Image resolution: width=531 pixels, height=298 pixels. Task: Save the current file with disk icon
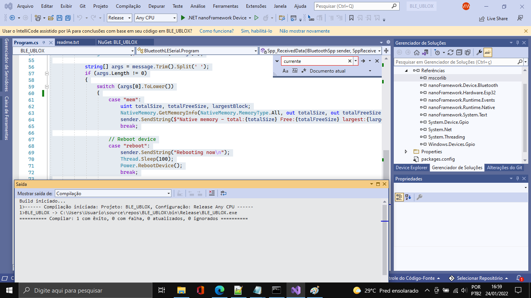coord(59,18)
